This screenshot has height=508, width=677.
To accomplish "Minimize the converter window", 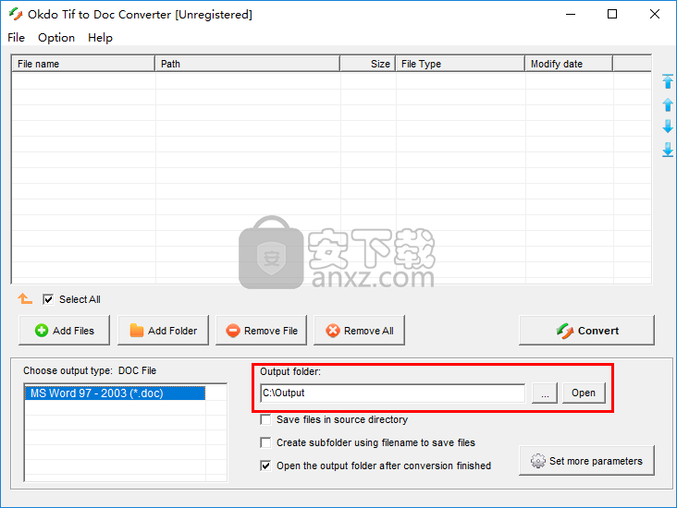I will pyautogui.click(x=571, y=14).
